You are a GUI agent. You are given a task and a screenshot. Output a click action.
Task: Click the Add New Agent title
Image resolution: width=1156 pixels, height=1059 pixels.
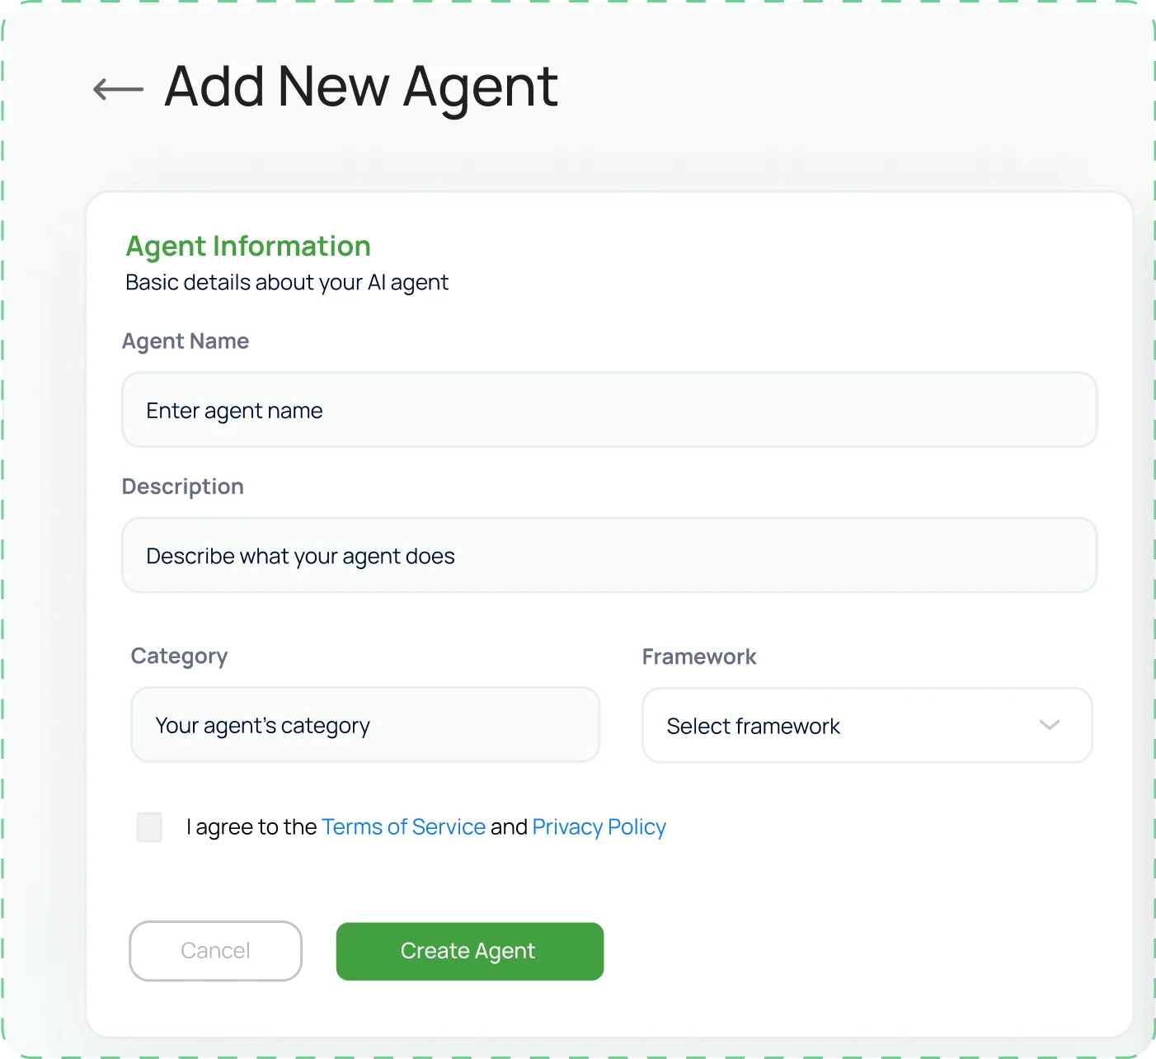click(360, 86)
